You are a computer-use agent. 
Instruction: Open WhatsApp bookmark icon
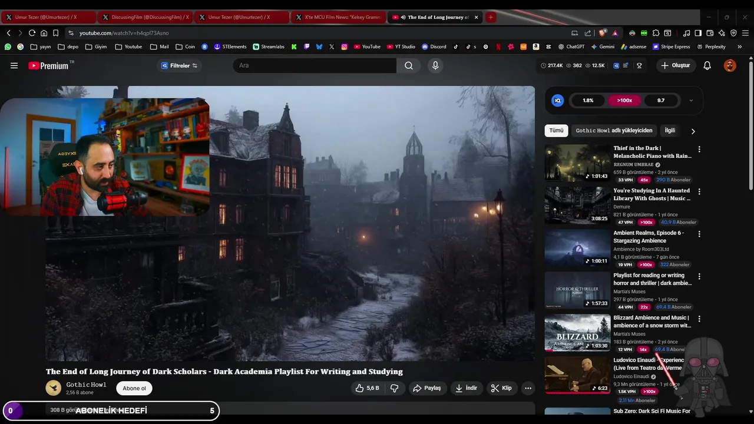(8, 47)
